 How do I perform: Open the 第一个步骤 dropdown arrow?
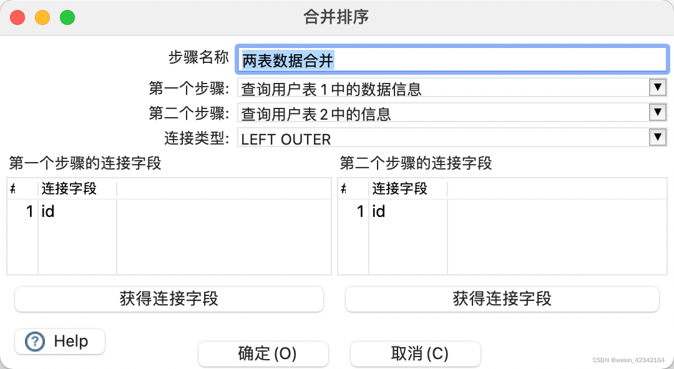657,88
